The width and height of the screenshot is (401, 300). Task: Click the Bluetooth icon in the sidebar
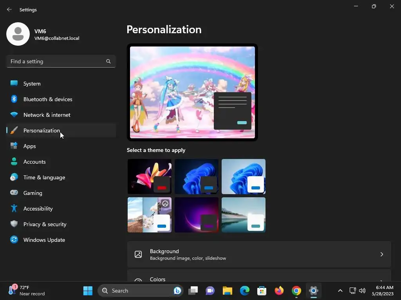tap(14, 99)
